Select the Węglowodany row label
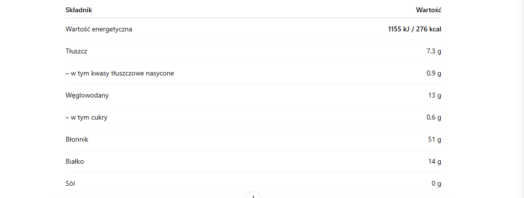The width and height of the screenshot is (524, 198). point(87,95)
